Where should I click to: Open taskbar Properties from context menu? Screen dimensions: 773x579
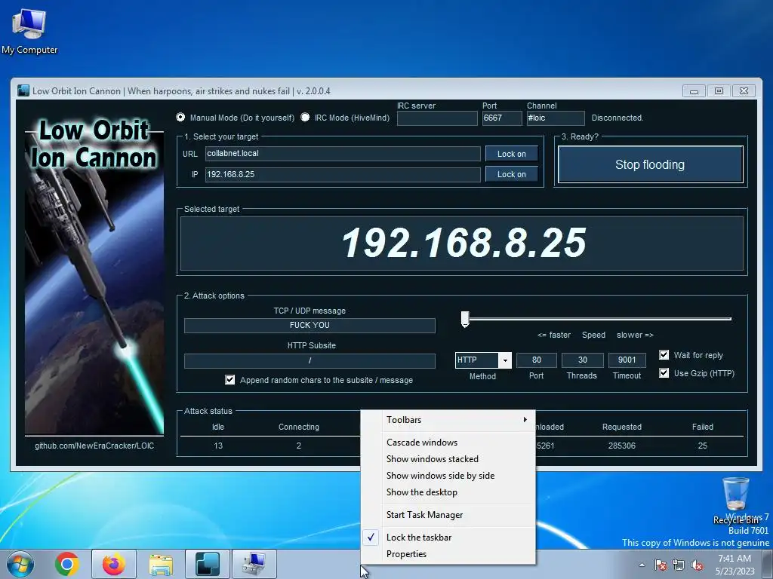tap(448, 554)
